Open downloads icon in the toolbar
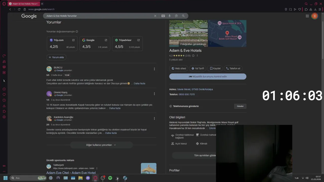Viewport: 324px width, 182px height. pyautogui.click(x=315, y=9)
